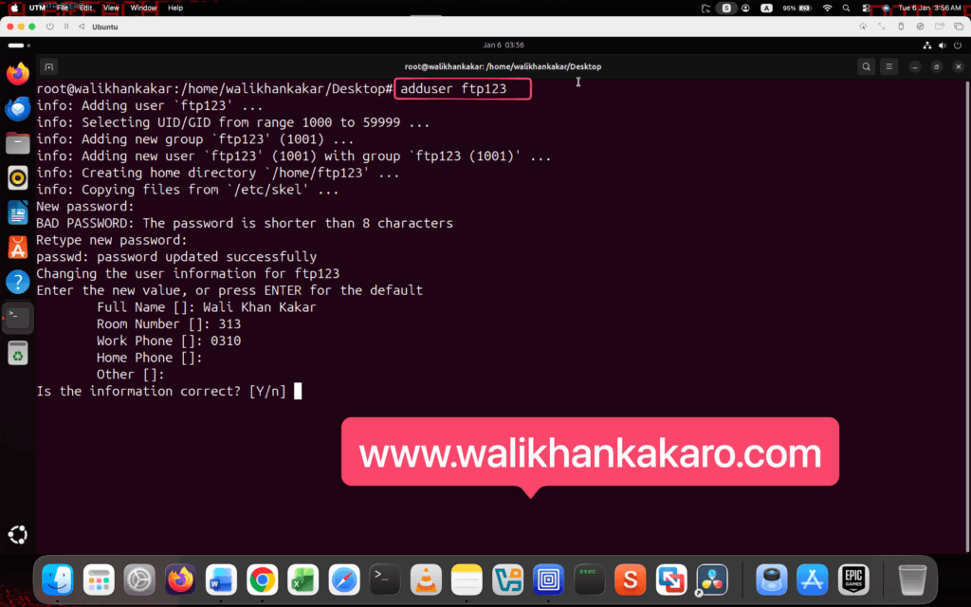The height and width of the screenshot is (607, 971).
Task: Open a new terminal tab
Action: click(48, 66)
